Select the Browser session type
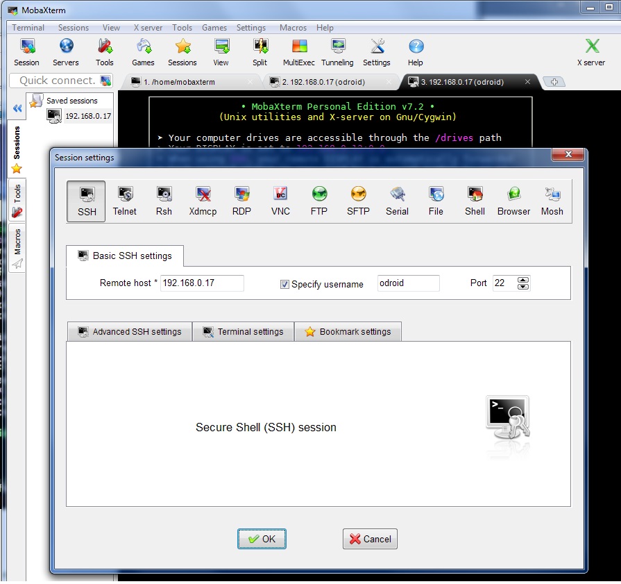Screen dimensions: 621x584 point(513,201)
